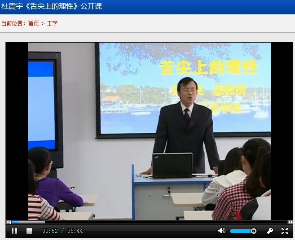
Task: Click the rewind double-arrow icon at the left end of the seek bar
Action: [x=9, y=222]
